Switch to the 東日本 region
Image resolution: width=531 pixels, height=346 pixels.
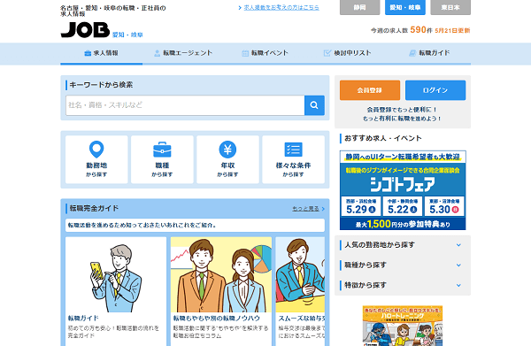click(450, 7)
